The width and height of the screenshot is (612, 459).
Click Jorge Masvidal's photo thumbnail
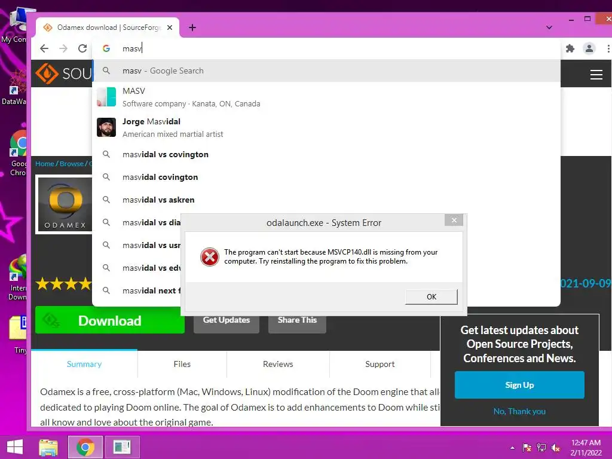106,127
